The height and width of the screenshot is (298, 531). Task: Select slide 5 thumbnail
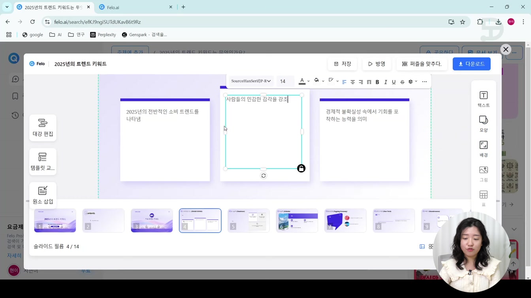(249, 220)
